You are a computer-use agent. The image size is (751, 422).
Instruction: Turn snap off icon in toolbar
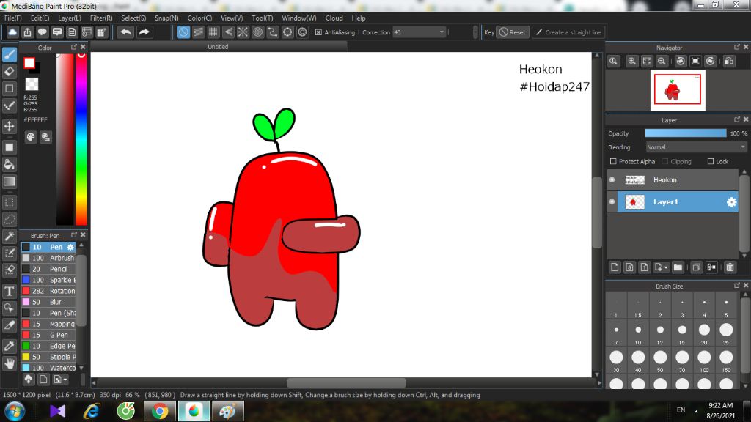pyautogui.click(x=183, y=32)
